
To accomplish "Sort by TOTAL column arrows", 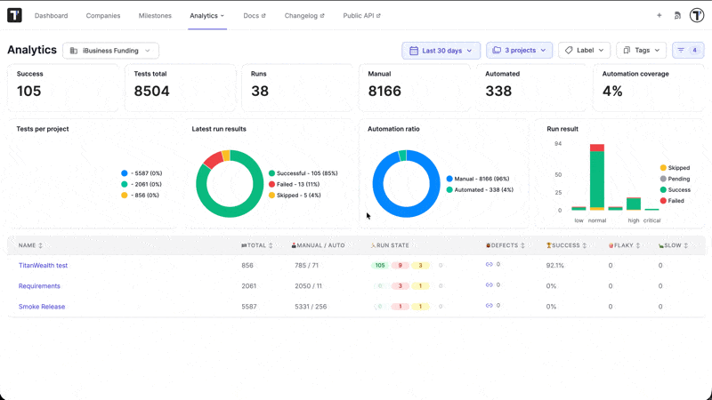I will [x=271, y=245].
